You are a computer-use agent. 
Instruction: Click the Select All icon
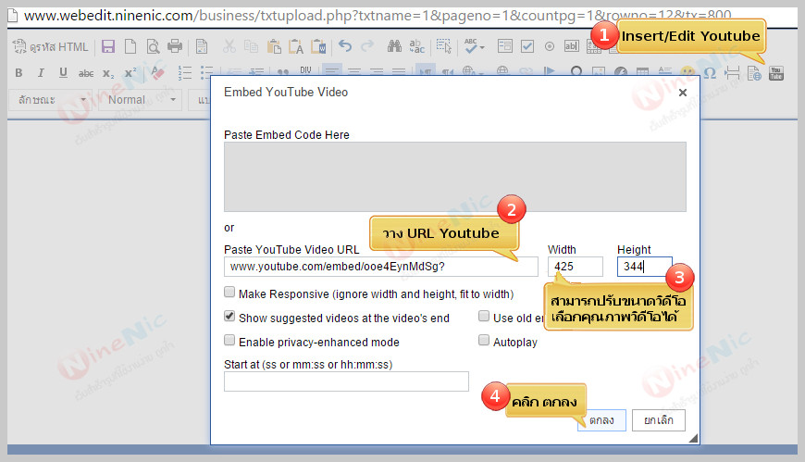(443, 47)
